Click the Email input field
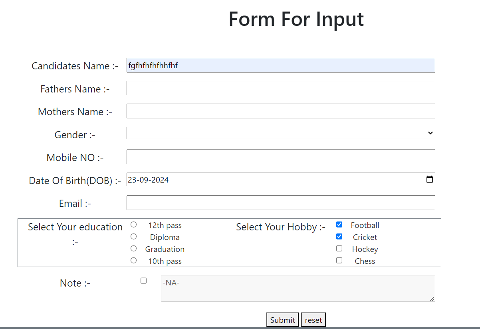 [x=280, y=203]
